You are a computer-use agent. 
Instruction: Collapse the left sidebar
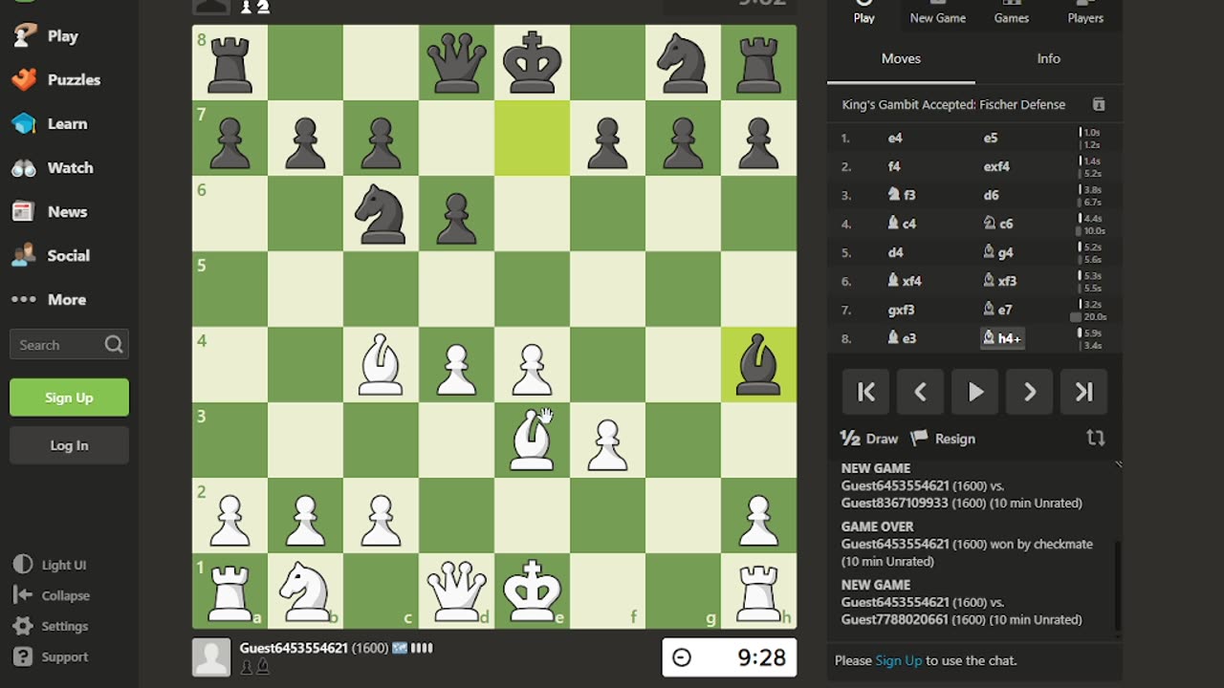point(52,595)
